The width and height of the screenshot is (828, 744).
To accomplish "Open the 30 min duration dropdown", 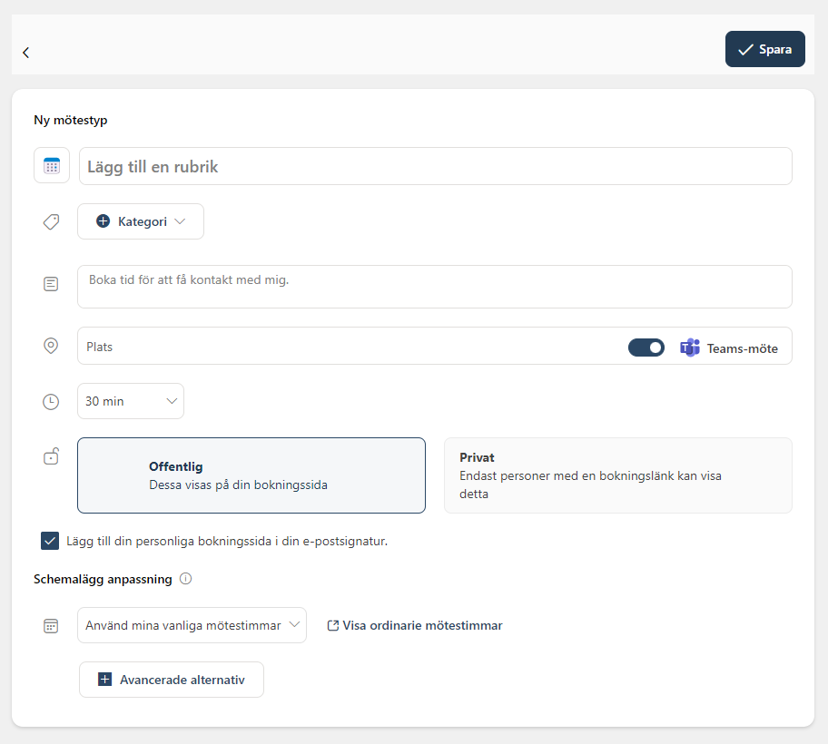I will [131, 401].
